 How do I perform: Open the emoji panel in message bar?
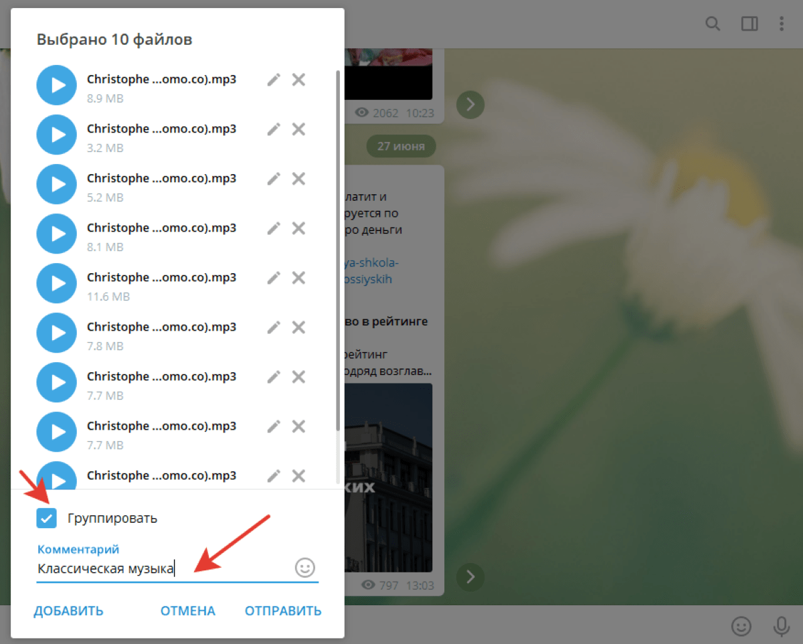point(741,626)
